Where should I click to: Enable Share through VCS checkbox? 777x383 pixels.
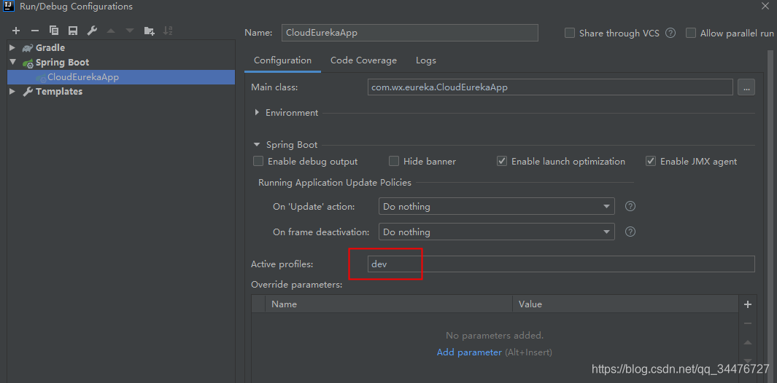[570, 33]
